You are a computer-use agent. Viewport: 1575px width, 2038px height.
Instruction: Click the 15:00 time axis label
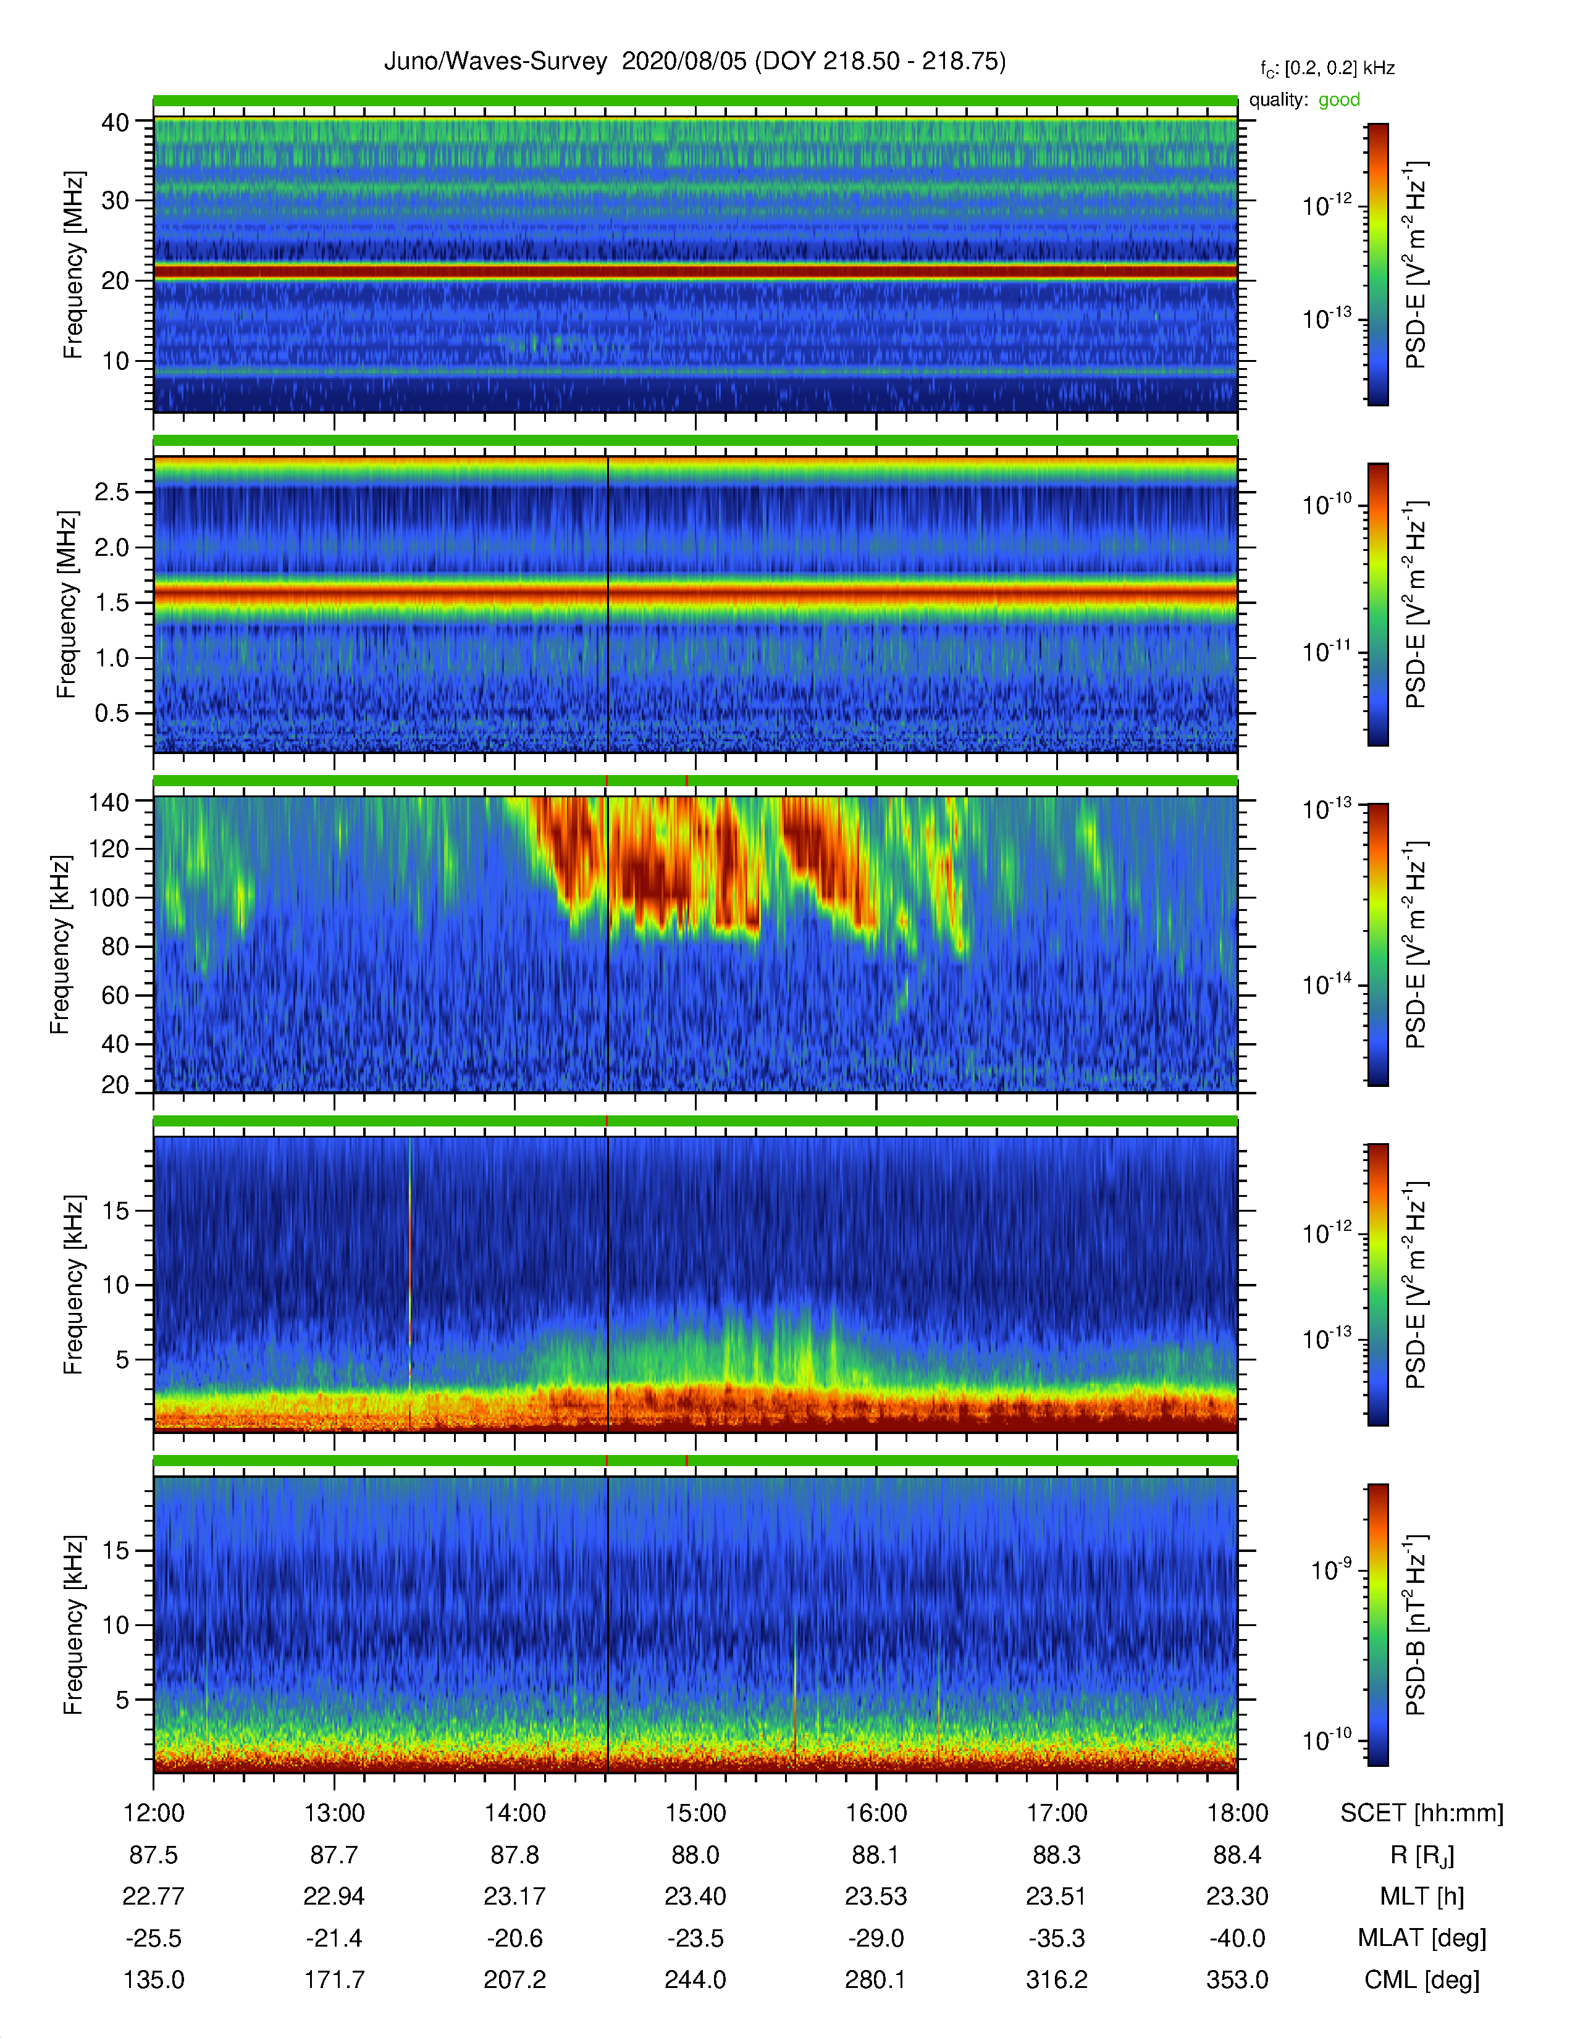pos(695,1812)
